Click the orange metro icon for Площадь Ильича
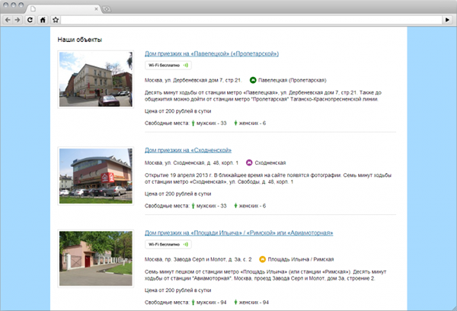 (262, 259)
